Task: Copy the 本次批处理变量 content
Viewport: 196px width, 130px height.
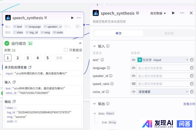Action: pyautogui.click(x=30, y=67)
